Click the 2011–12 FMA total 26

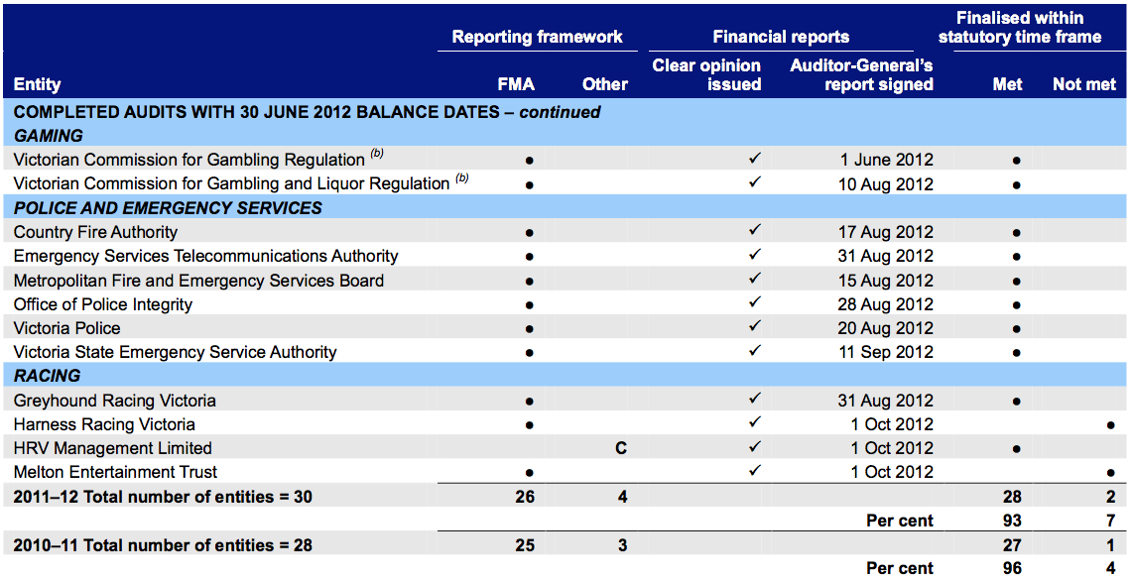point(525,497)
